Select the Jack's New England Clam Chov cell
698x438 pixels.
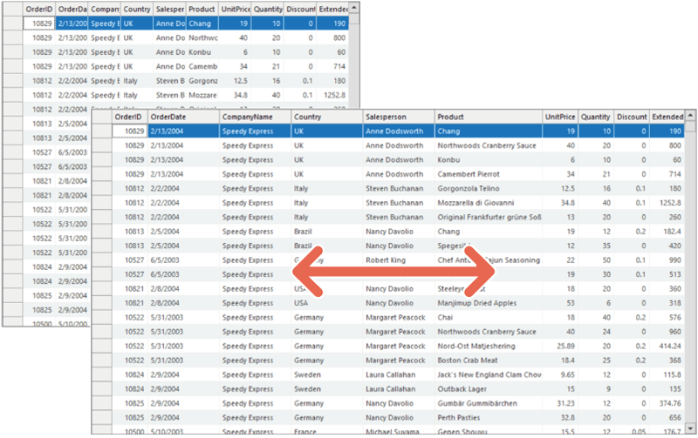click(x=489, y=375)
